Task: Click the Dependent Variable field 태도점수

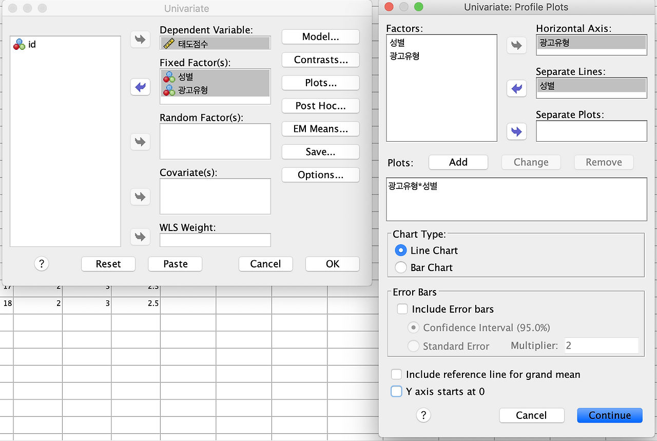Action: click(x=215, y=44)
